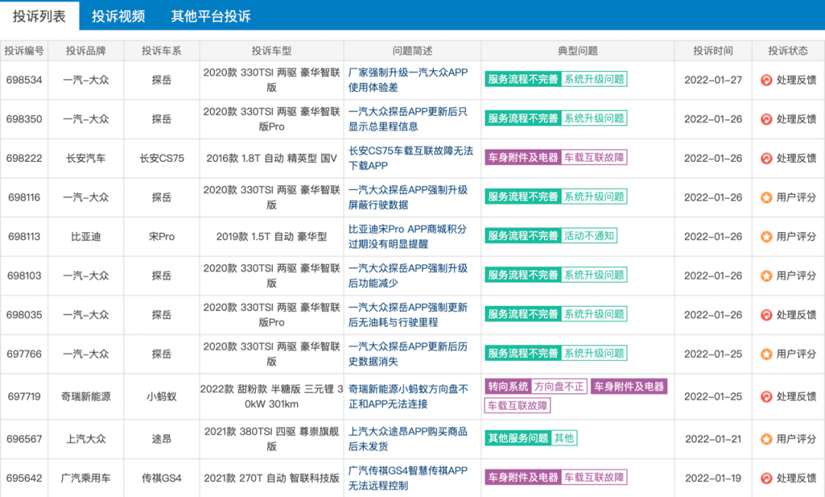Open link 比亚迪宋Pro APP商城积分过期没有明显提醒

(x=407, y=237)
